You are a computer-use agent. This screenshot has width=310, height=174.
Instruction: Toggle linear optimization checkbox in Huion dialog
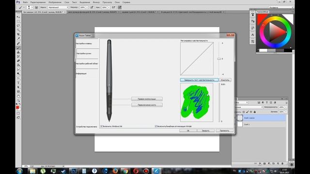(x=156, y=126)
